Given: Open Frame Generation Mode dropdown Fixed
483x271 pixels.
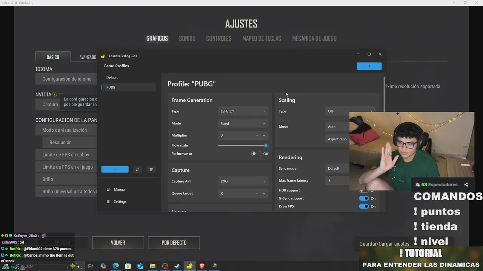Looking at the screenshot, I should click(x=243, y=123).
